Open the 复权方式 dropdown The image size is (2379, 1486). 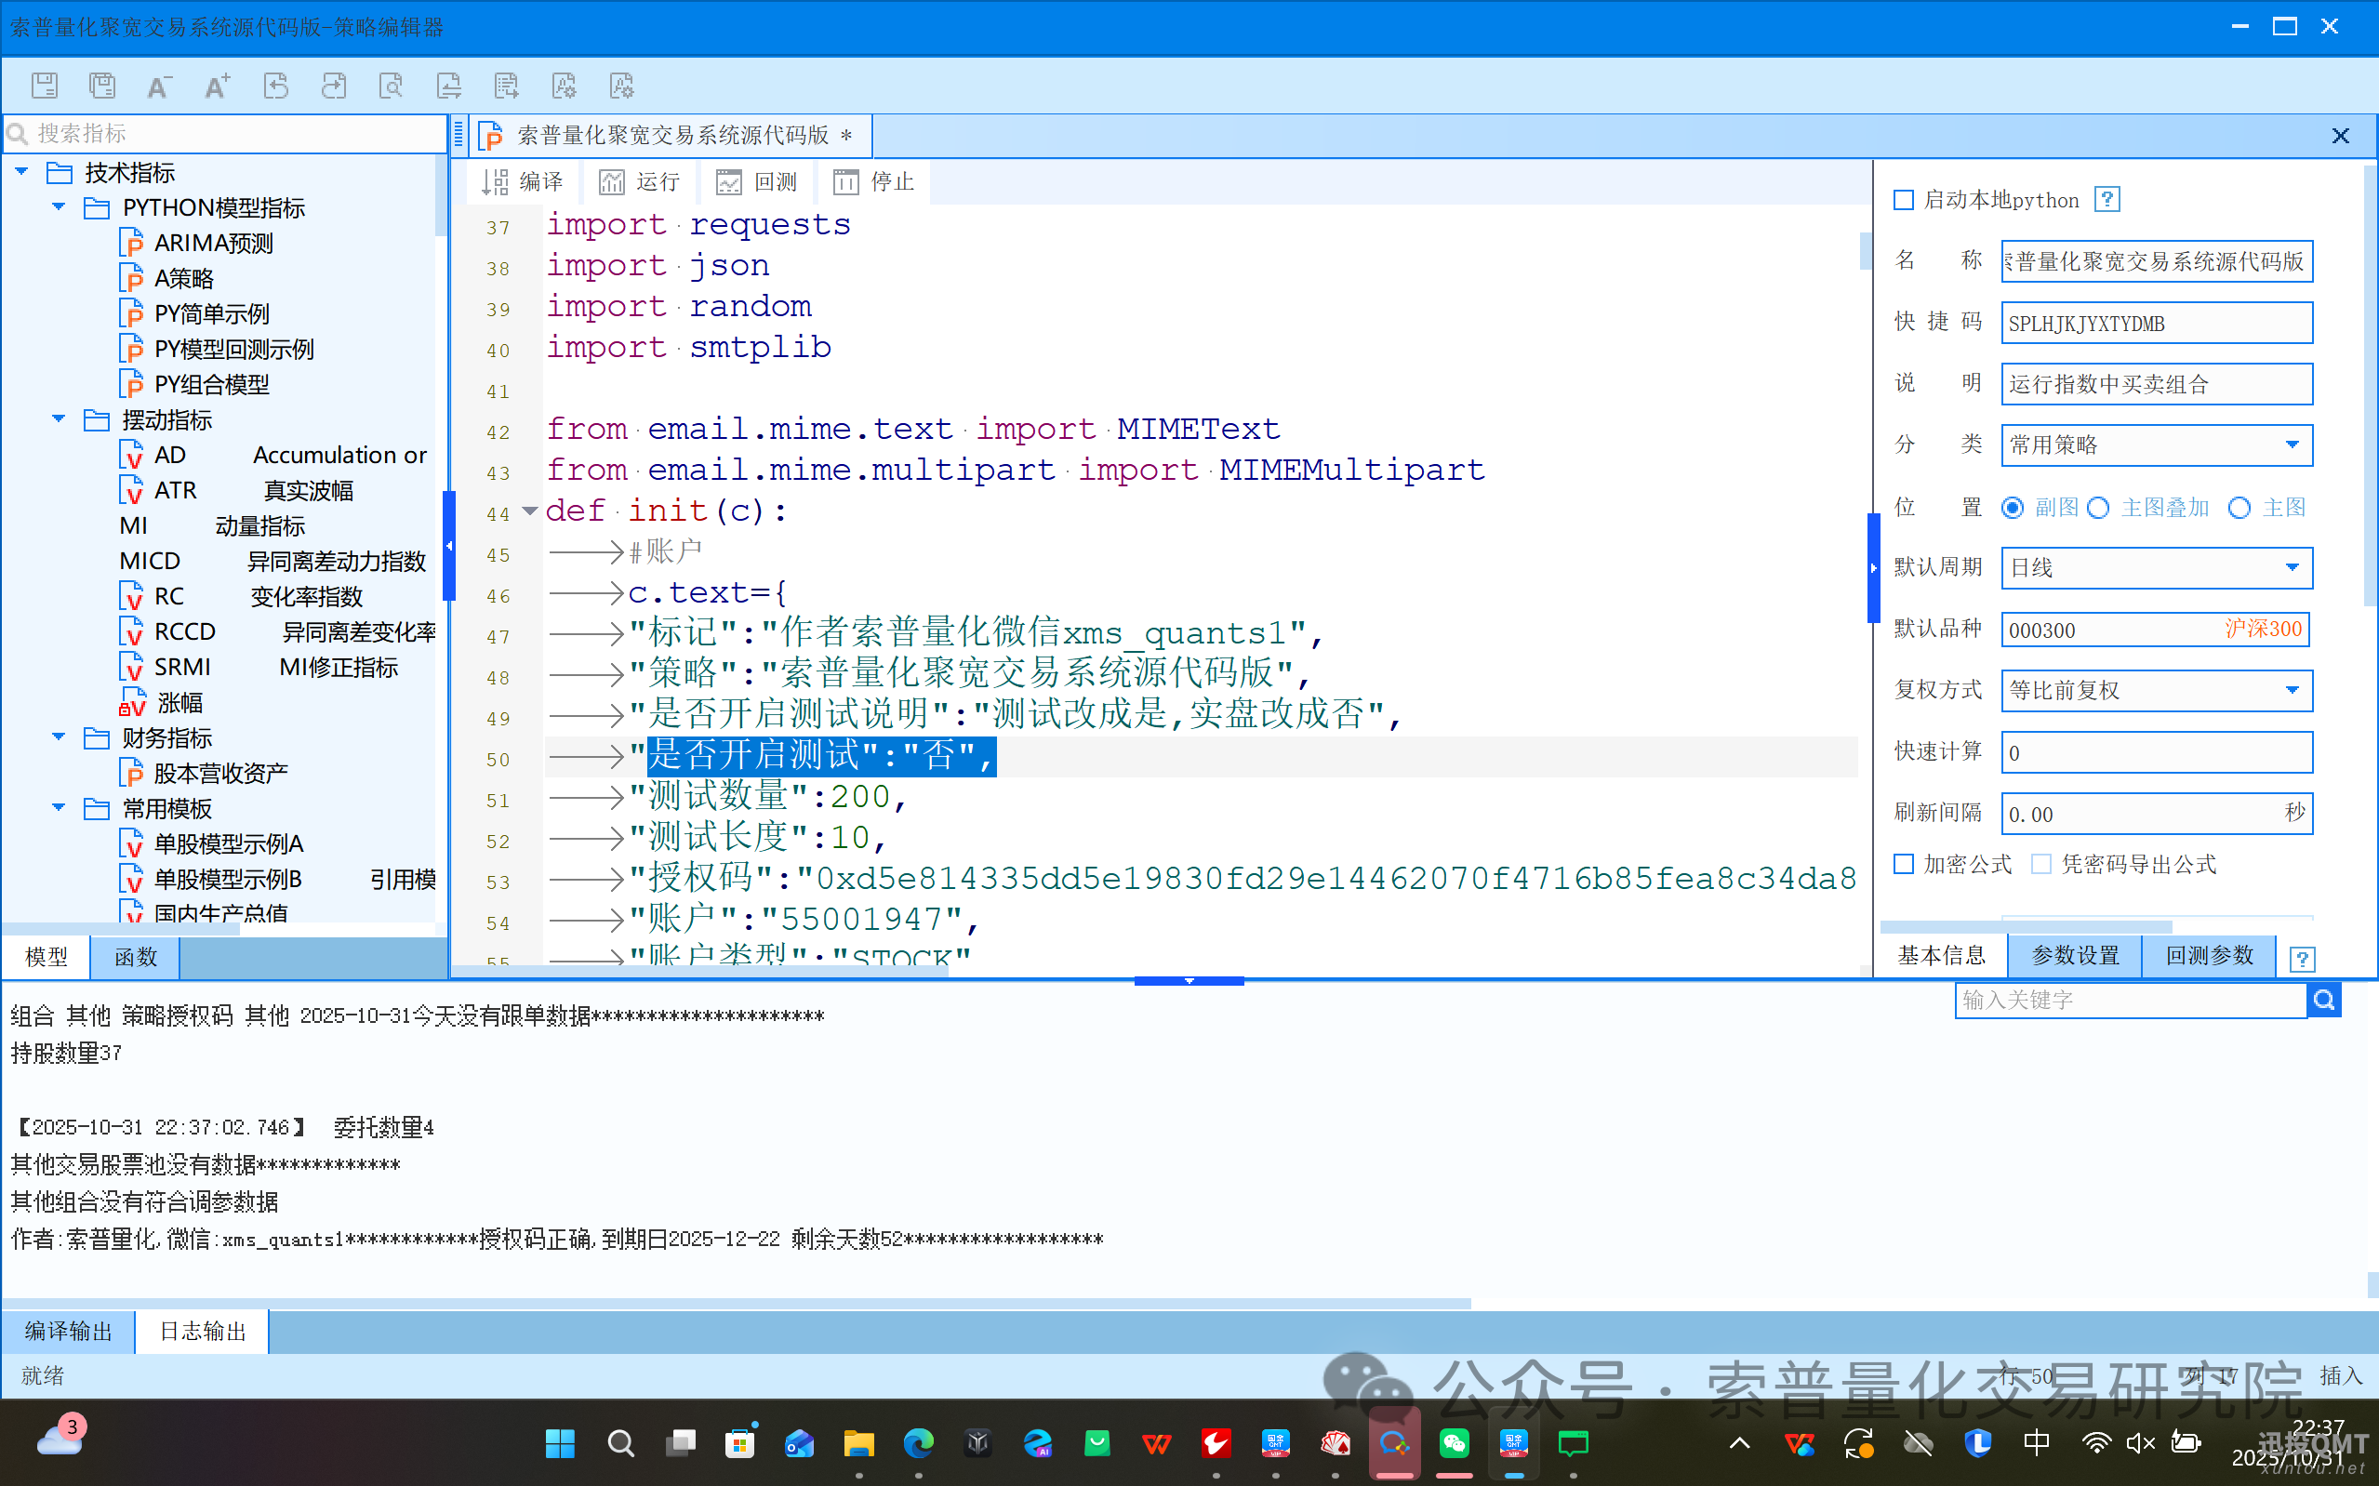2292,690
